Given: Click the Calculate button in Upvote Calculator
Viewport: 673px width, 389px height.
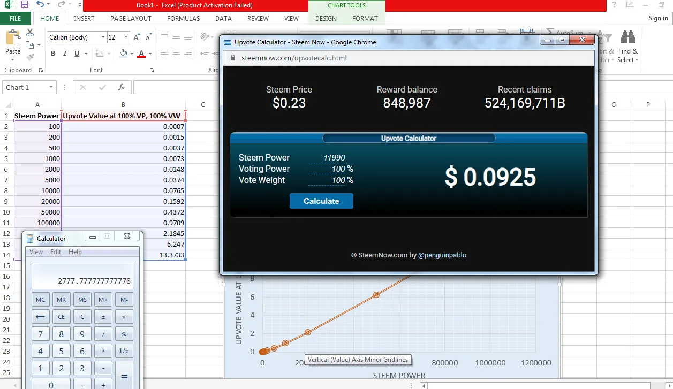Looking at the screenshot, I should (321, 201).
